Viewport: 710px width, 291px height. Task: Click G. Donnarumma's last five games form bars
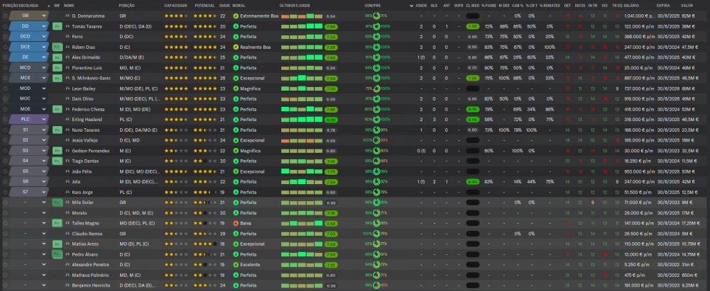point(302,16)
